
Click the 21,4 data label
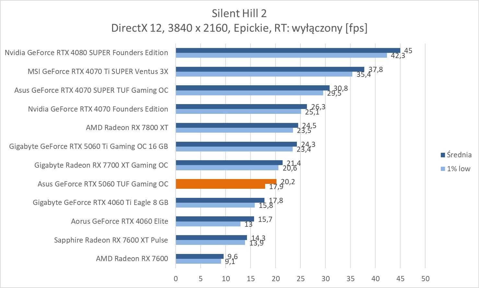(x=294, y=163)
